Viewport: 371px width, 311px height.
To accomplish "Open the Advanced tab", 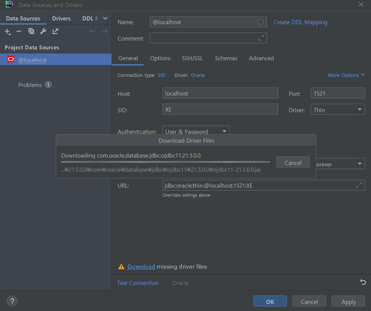I will [261, 58].
